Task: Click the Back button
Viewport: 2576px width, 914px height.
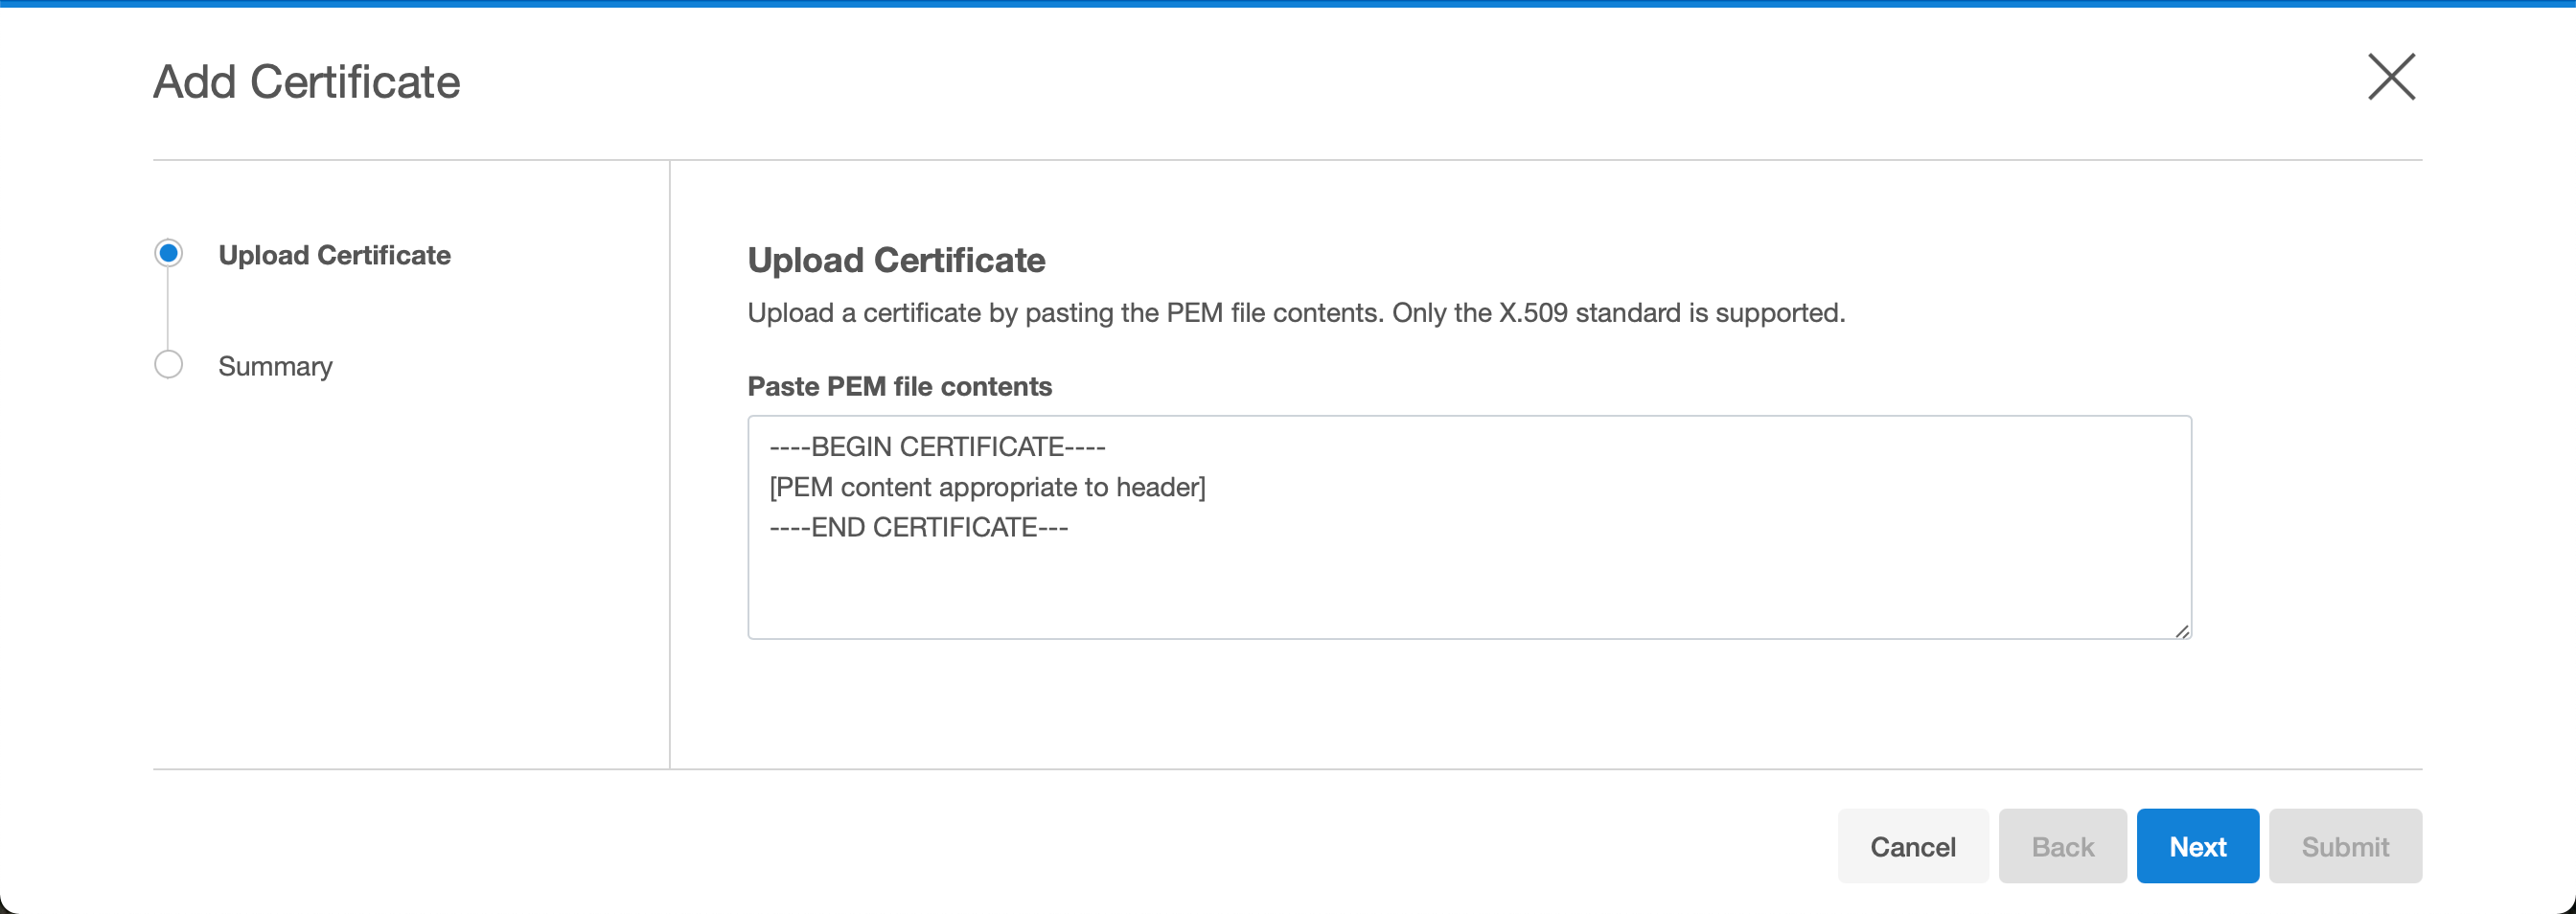Action: (2062, 846)
